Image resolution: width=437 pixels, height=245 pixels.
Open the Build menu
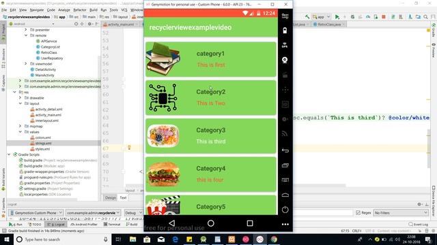[94, 10]
